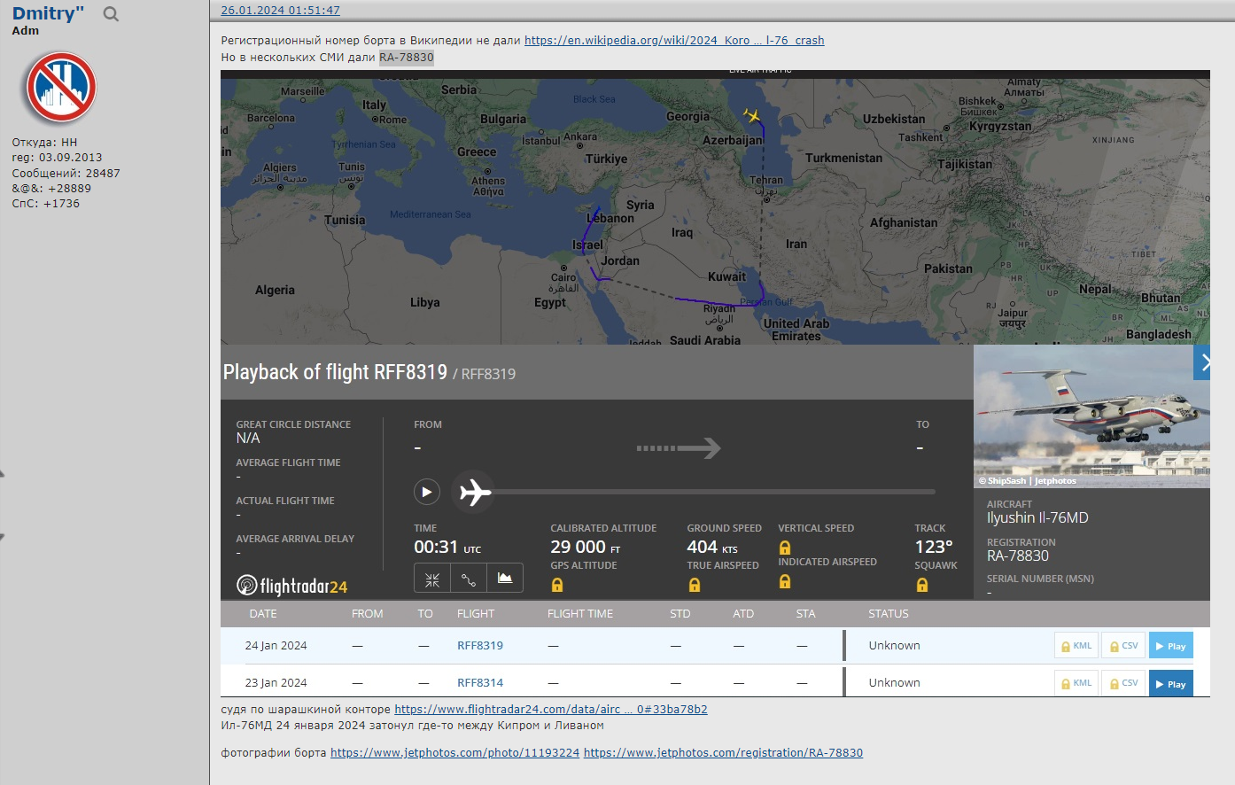Click the DATE column header
Screen dimensions: 1235x785
[x=263, y=614]
